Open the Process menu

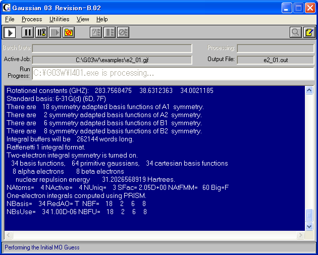[x=32, y=19]
